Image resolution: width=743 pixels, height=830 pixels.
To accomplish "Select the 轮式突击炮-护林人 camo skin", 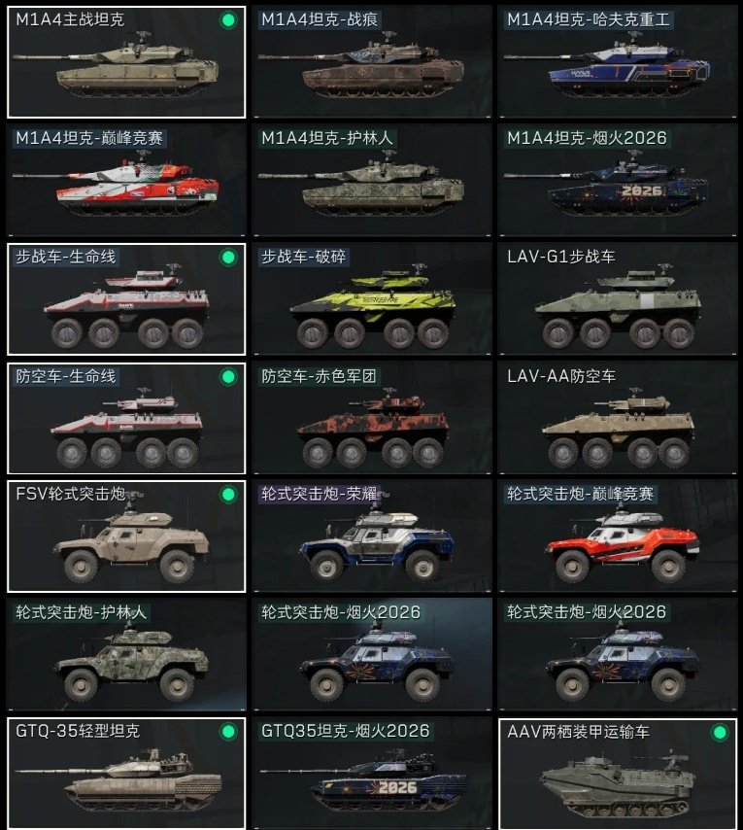I will [x=126, y=655].
